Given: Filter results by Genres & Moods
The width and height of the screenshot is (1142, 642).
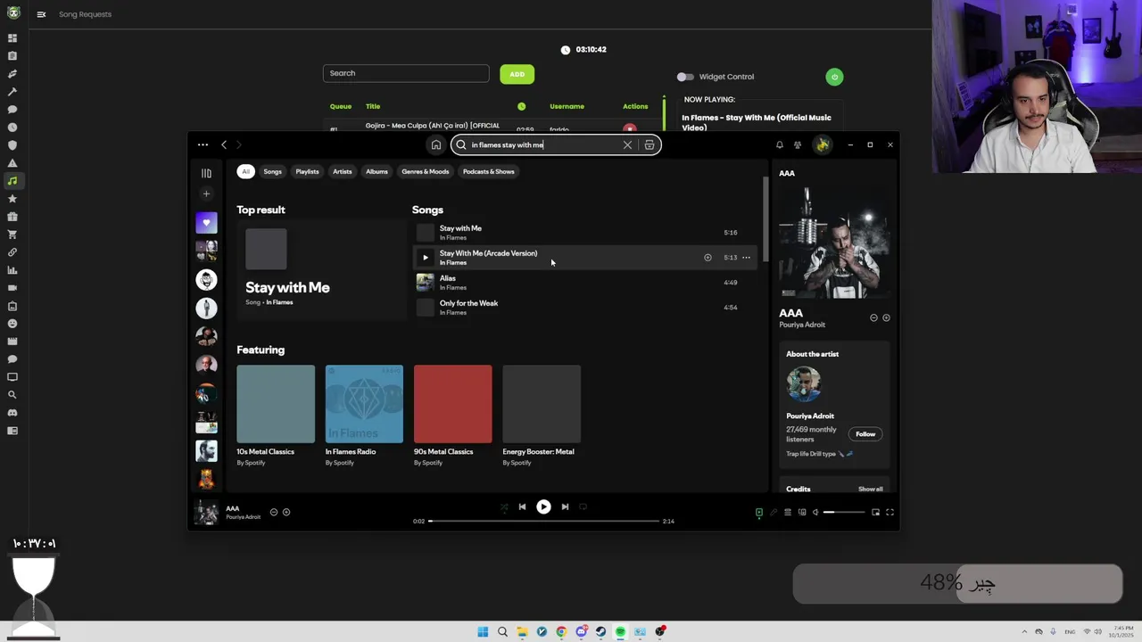Looking at the screenshot, I should point(425,171).
